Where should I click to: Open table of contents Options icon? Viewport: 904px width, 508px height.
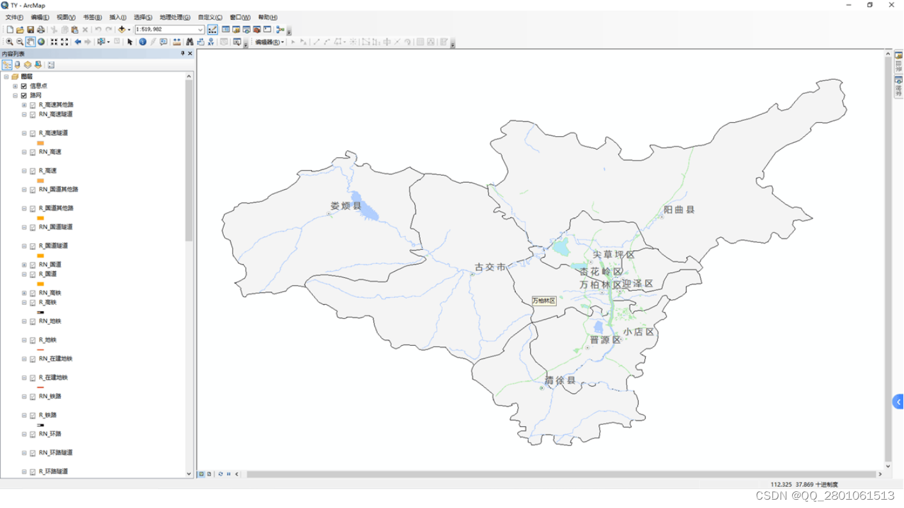tap(51, 65)
